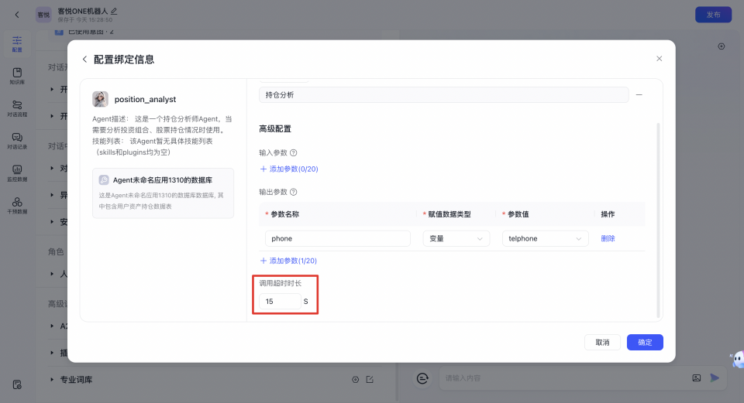Click the image upload icon in chat input
The height and width of the screenshot is (403, 744).
click(x=697, y=378)
